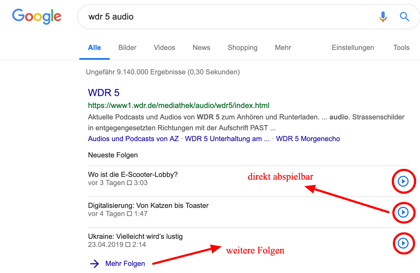Click the 'Neueste Folgen' heading

113,155
